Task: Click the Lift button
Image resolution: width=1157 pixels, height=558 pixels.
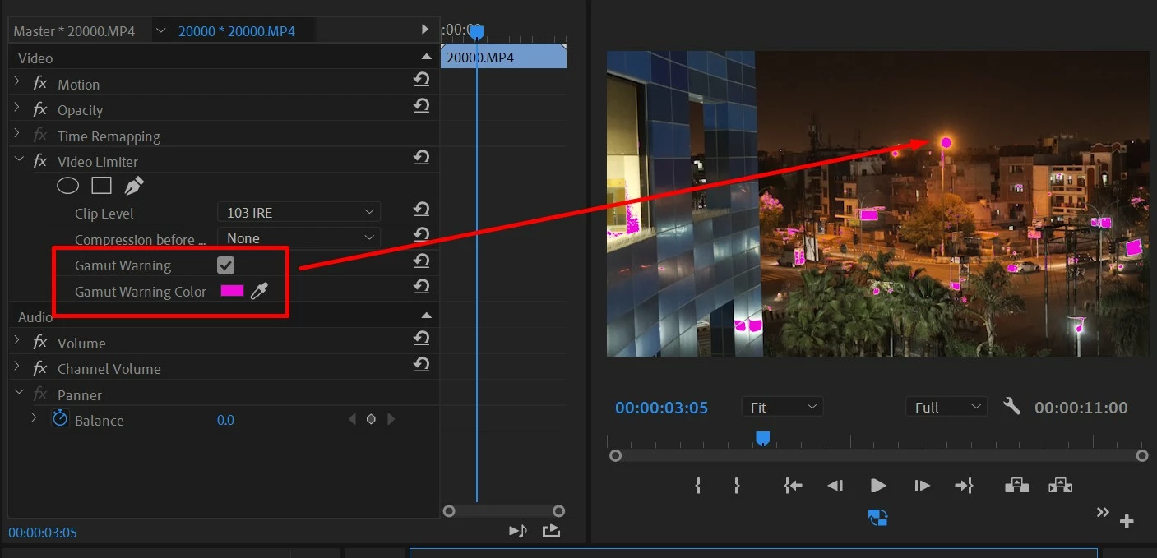Action: [x=1017, y=486]
